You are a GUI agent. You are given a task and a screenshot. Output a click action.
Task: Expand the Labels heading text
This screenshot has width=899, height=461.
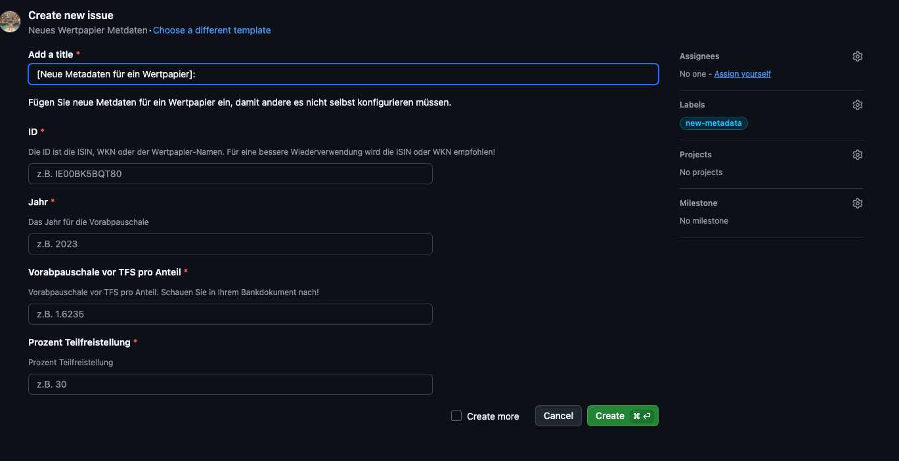pyautogui.click(x=692, y=105)
